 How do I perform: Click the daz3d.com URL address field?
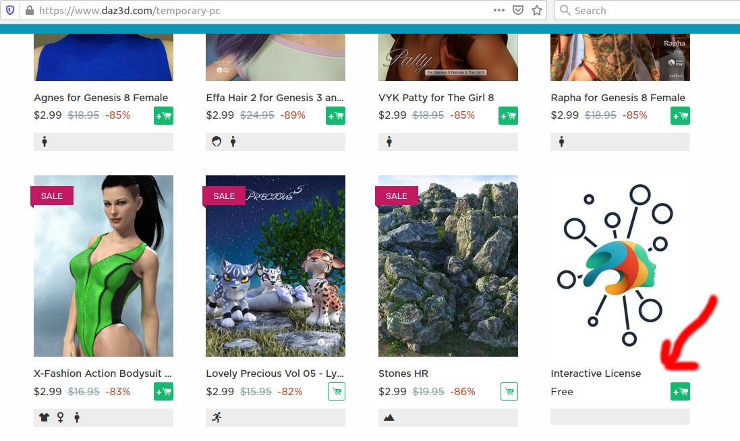260,10
